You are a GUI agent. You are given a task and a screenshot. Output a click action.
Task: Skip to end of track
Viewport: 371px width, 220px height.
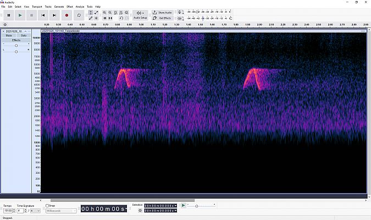pyautogui.click(x=55, y=15)
